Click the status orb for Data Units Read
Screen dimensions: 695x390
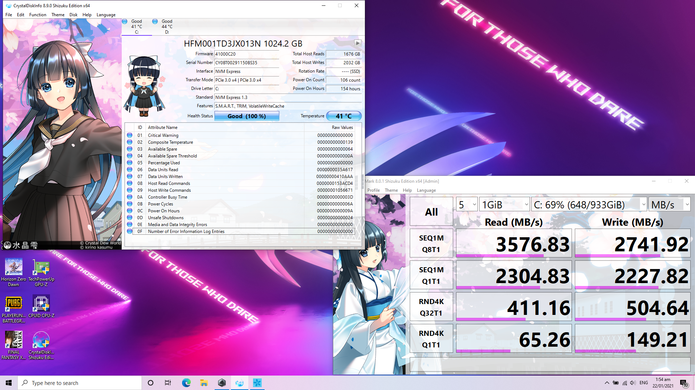[130, 169]
